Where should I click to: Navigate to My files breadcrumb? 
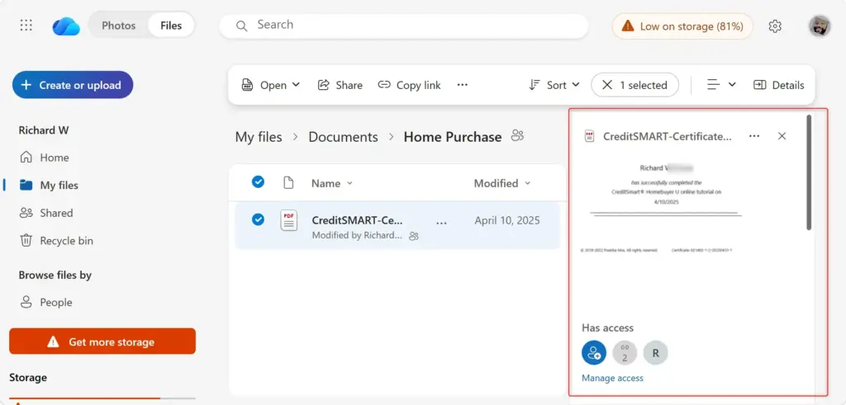click(x=259, y=137)
